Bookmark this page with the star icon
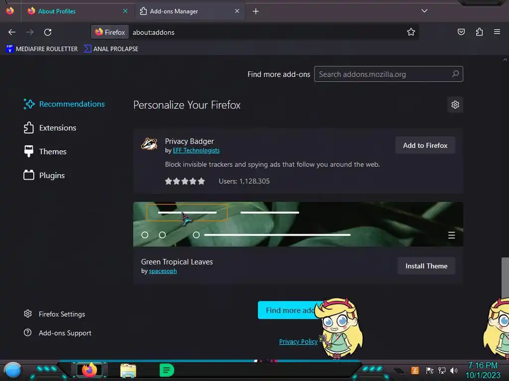The height and width of the screenshot is (381, 509). (411, 32)
